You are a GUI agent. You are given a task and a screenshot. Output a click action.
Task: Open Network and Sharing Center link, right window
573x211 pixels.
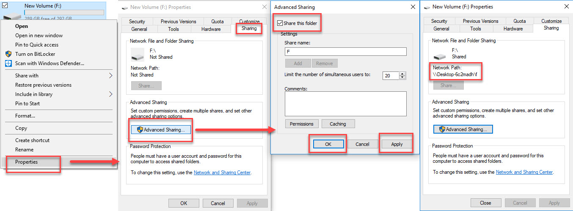[524, 172]
